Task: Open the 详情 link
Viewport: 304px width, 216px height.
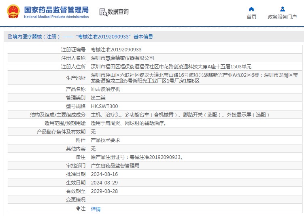Action: point(96,209)
